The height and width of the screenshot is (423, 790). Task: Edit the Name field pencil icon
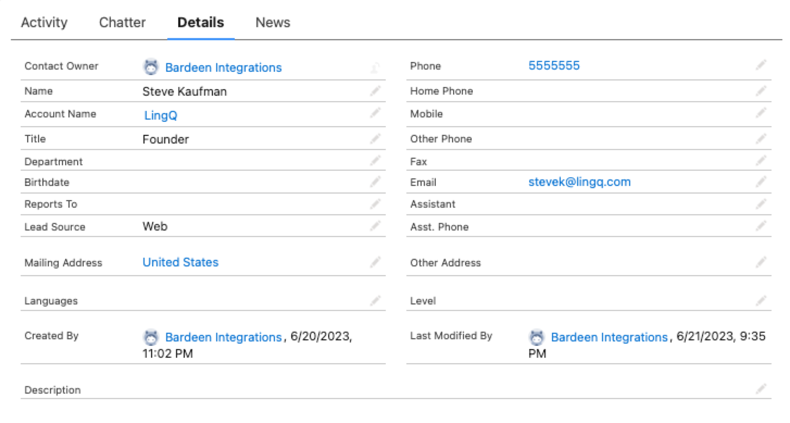[375, 91]
